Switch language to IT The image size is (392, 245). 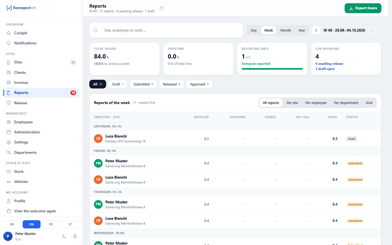[70, 224]
